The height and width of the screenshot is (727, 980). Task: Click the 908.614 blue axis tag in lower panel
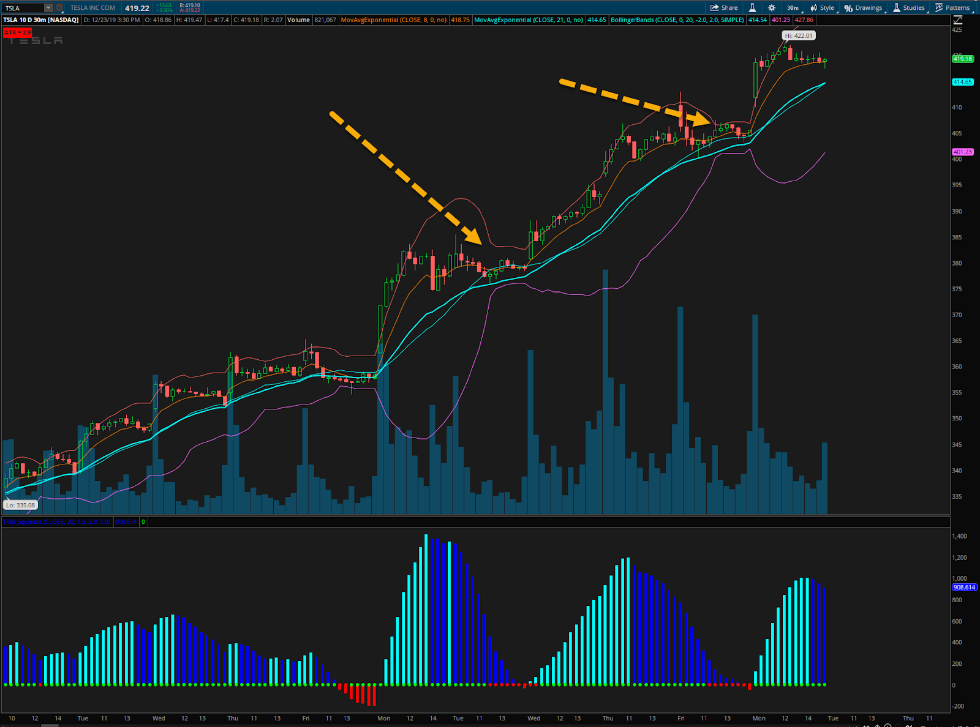tap(964, 587)
